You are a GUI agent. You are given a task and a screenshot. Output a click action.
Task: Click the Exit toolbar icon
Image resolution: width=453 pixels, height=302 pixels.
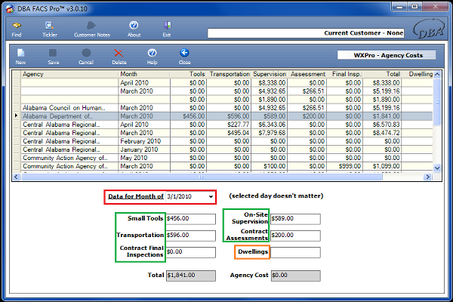click(167, 29)
